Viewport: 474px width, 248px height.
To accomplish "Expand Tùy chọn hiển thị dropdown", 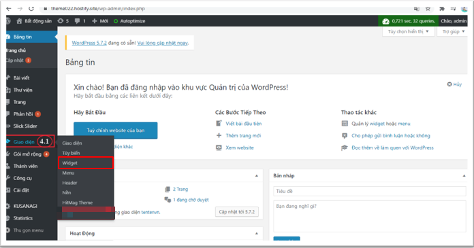I will [x=408, y=31].
